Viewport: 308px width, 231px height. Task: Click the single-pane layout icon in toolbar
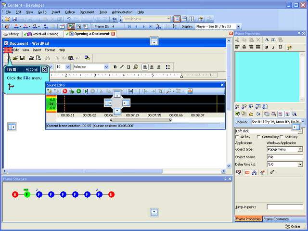click(177, 19)
